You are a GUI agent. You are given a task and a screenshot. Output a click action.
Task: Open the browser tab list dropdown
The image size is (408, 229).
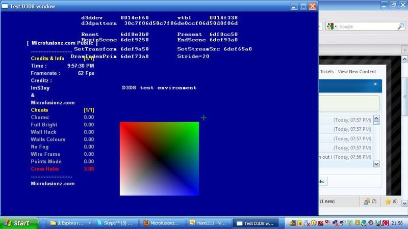404,49
